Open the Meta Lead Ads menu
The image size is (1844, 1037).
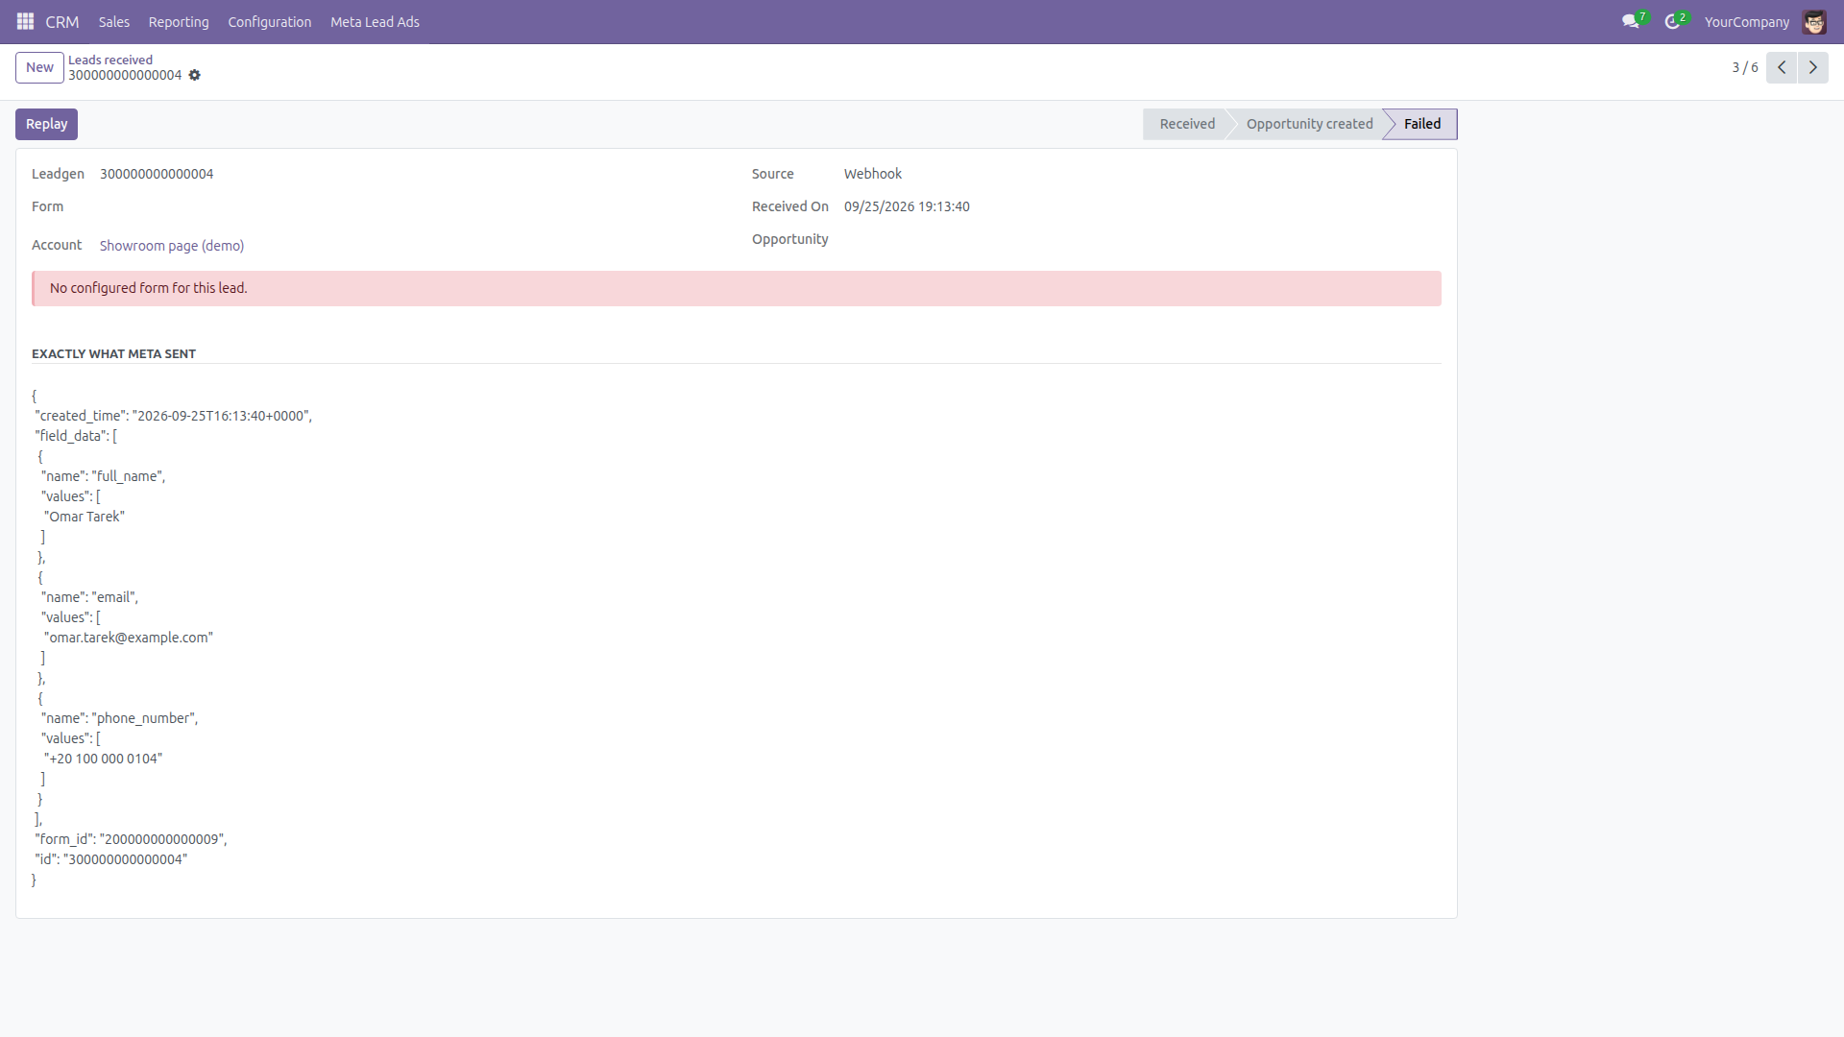coord(375,21)
